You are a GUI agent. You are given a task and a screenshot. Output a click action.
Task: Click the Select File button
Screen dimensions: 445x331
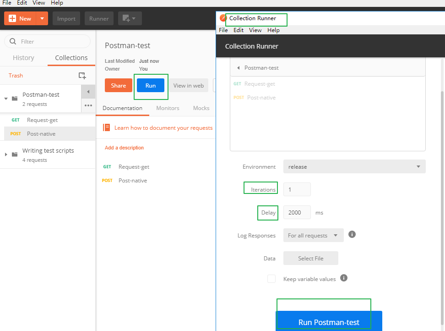coord(310,258)
